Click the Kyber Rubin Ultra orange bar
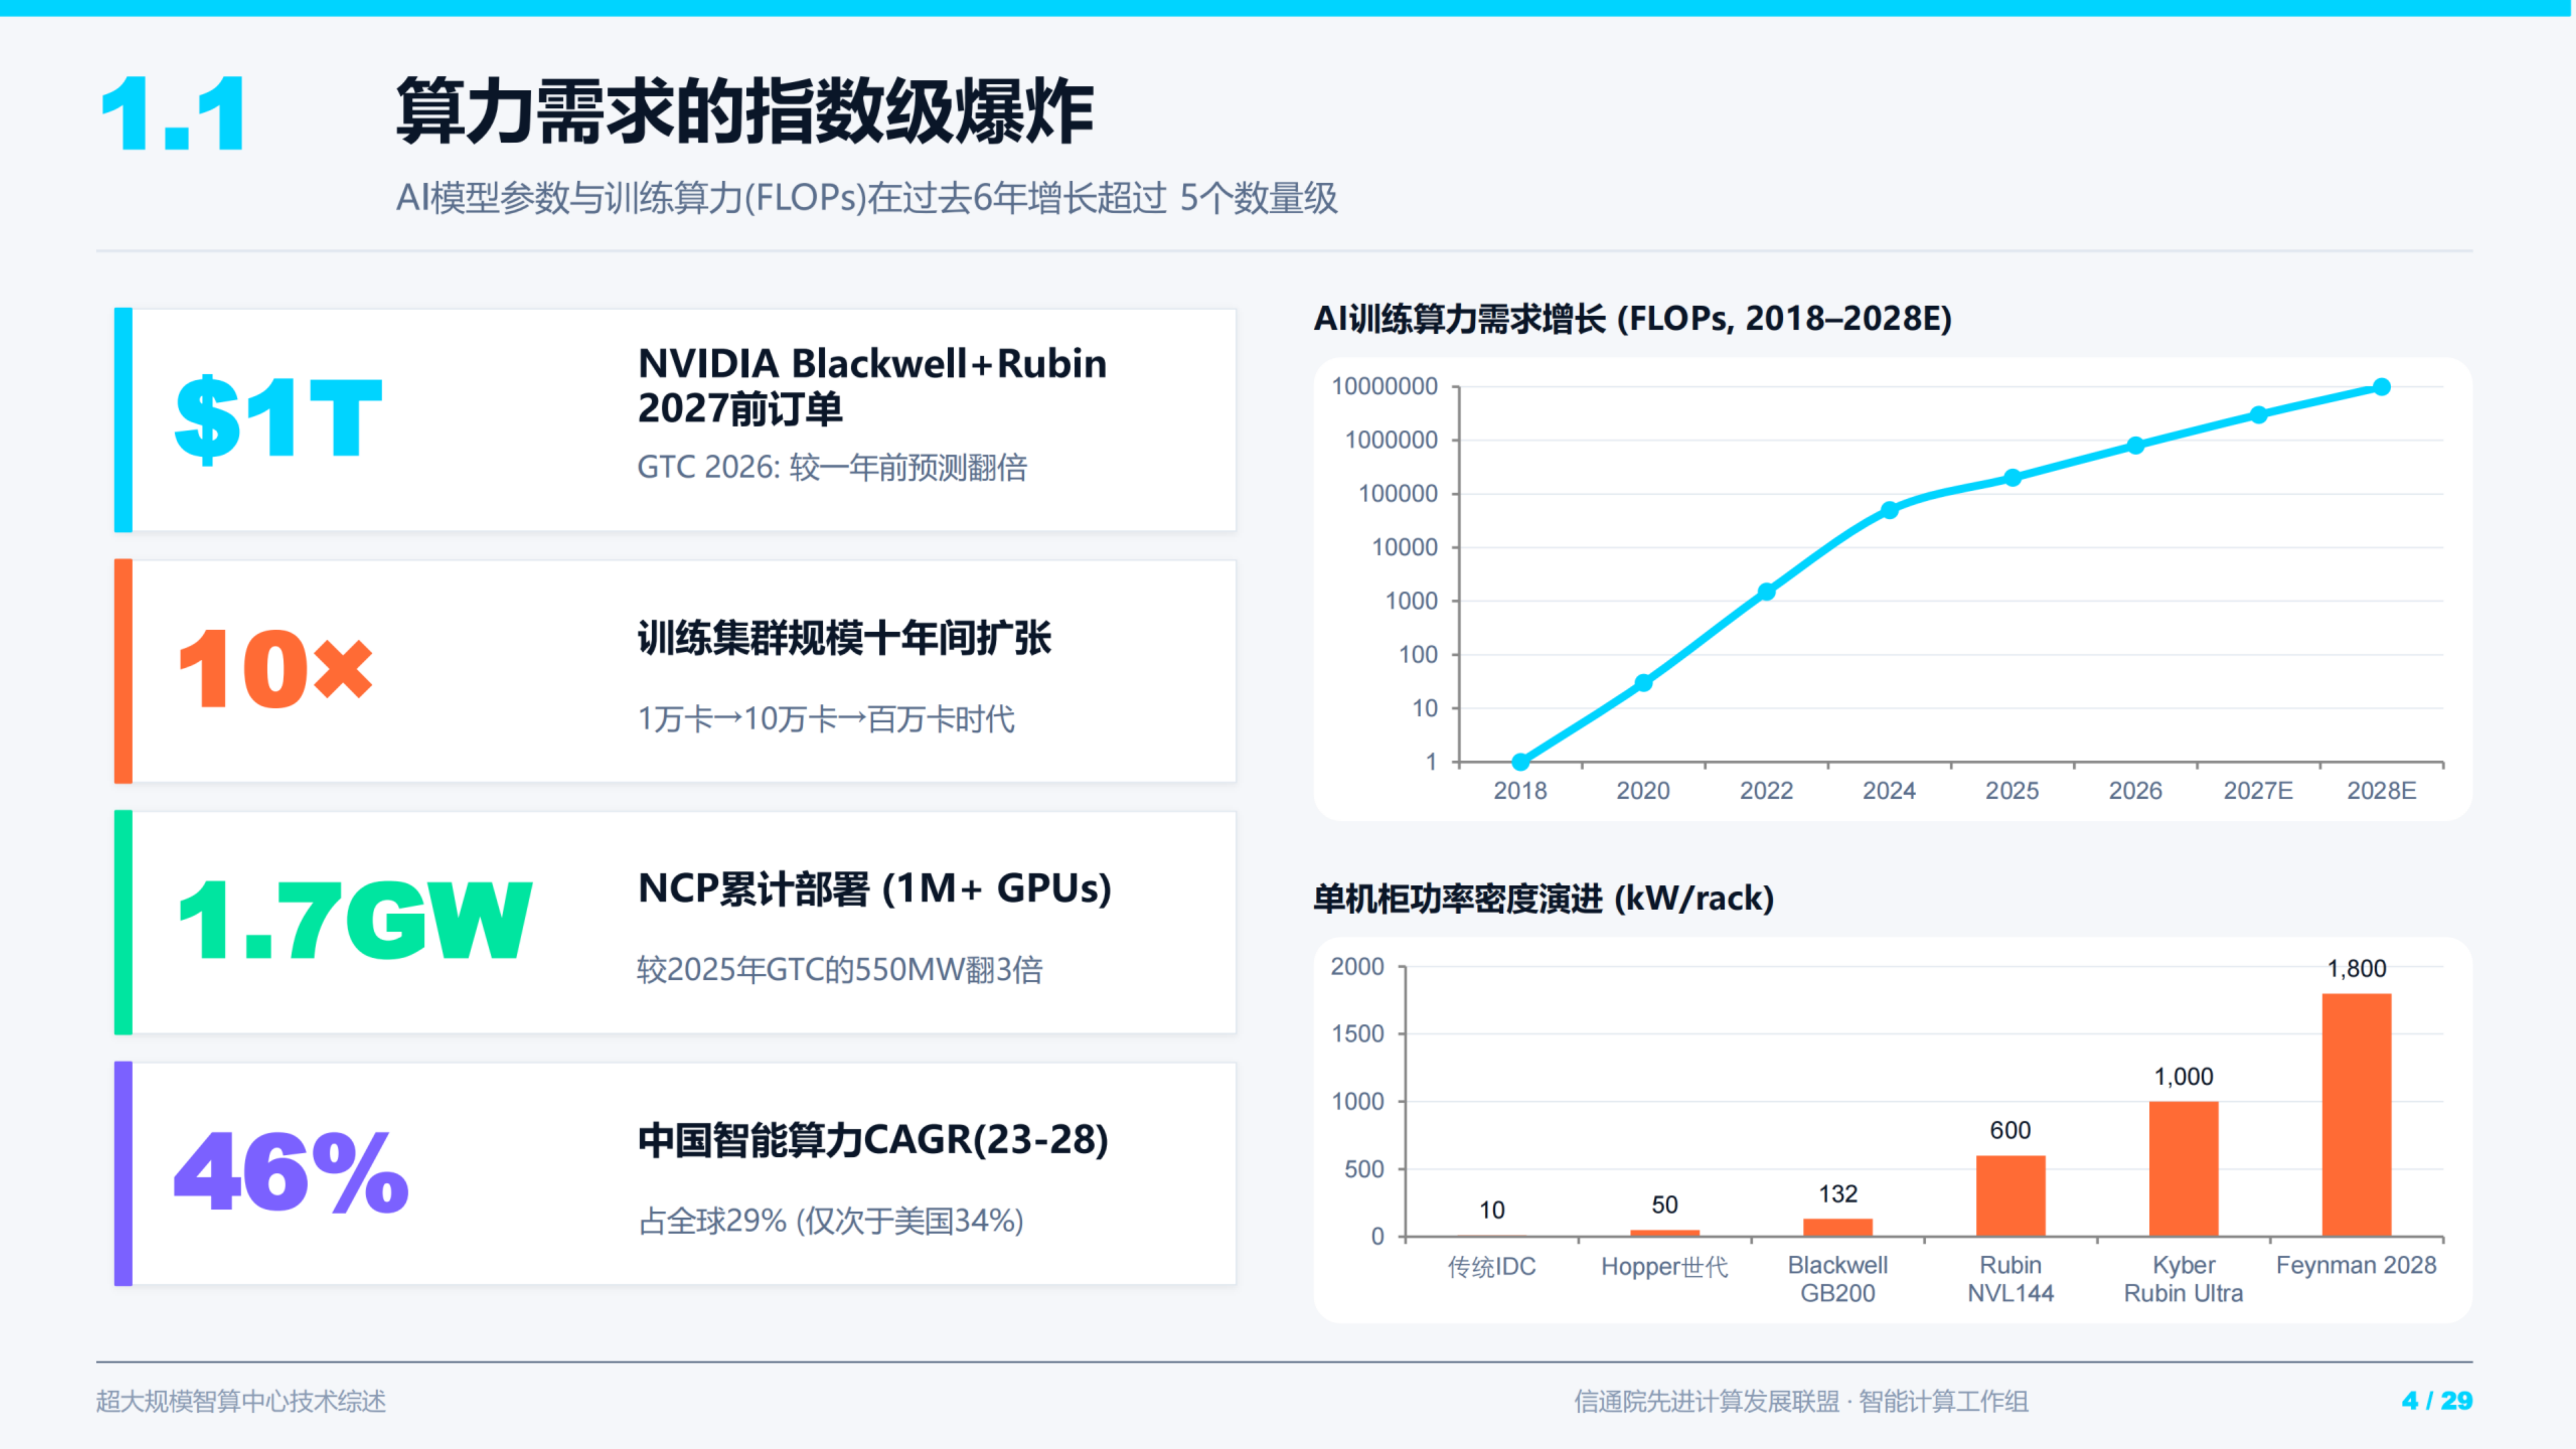 pyautogui.click(x=2184, y=1169)
